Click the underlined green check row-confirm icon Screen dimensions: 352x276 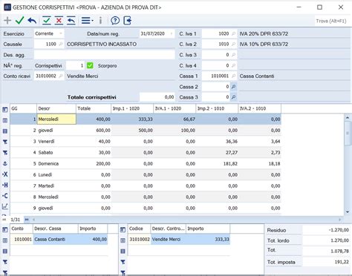47,21
